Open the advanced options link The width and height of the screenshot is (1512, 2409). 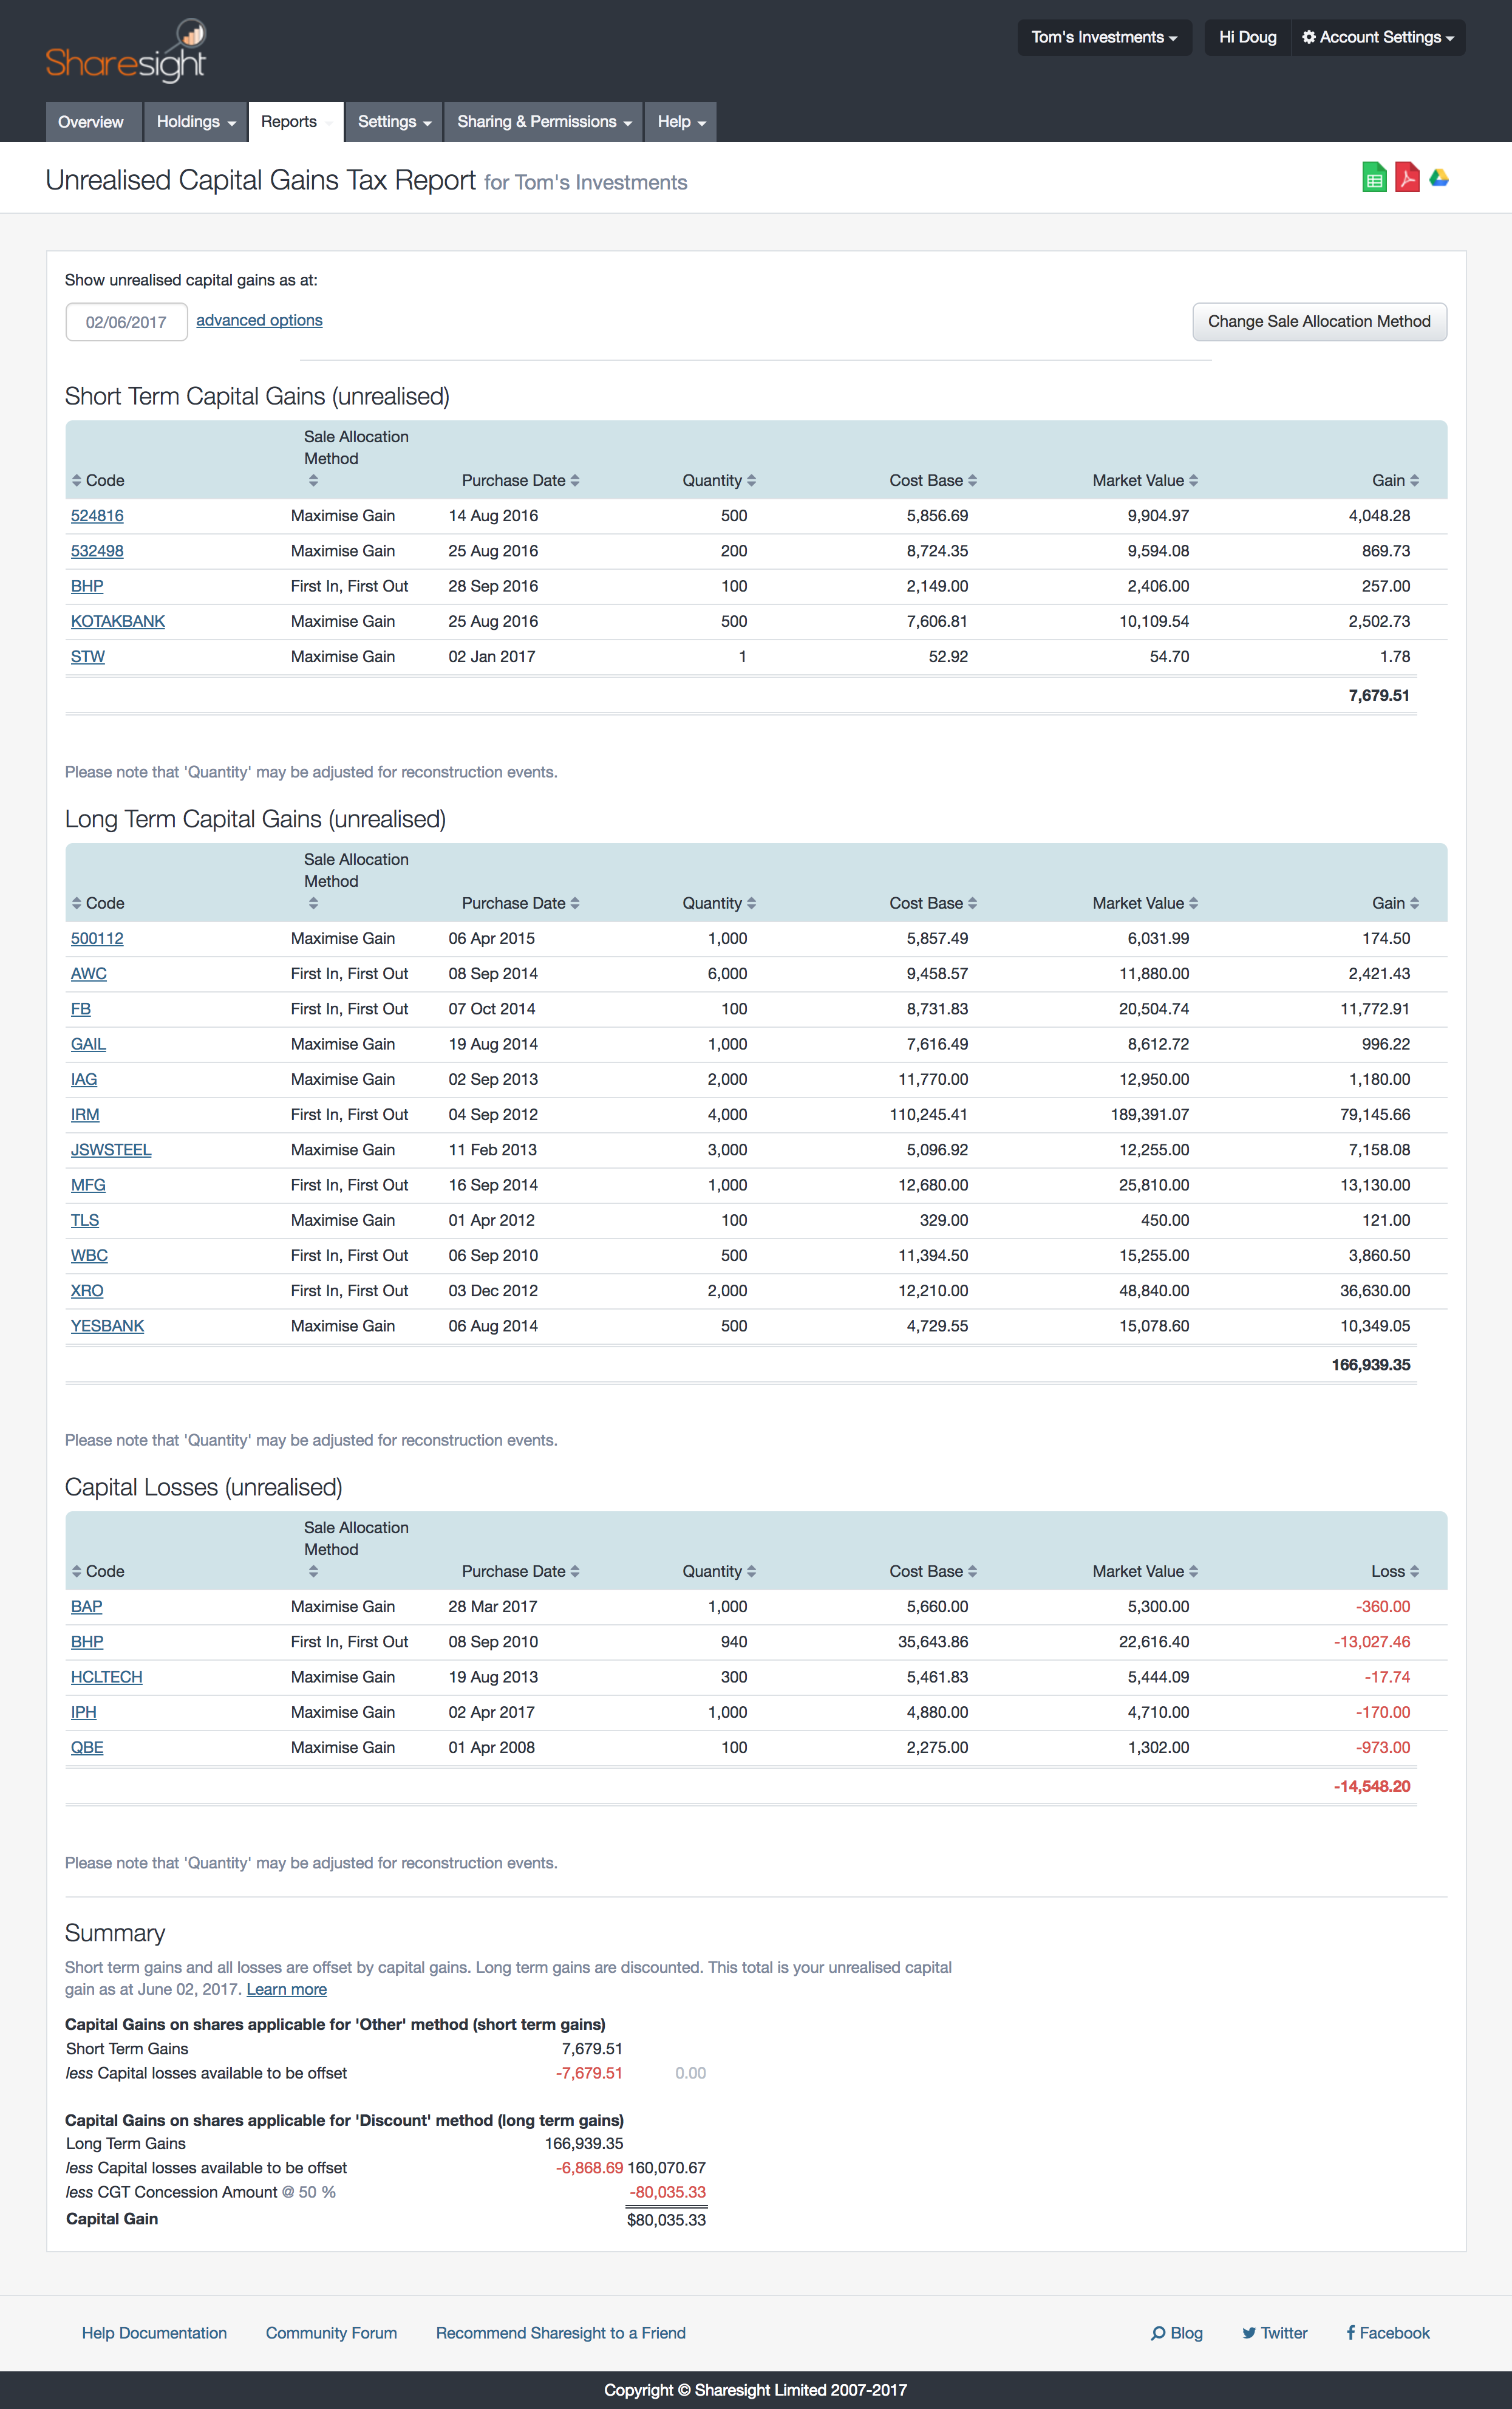click(x=259, y=320)
